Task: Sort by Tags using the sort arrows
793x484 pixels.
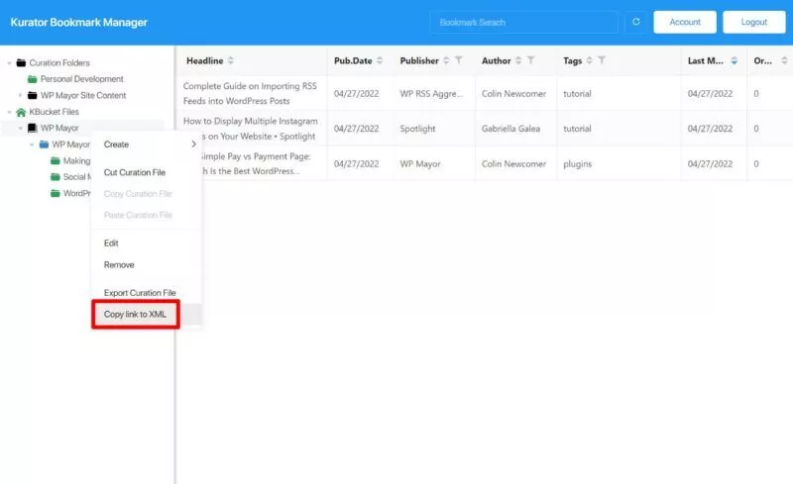Action: [x=589, y=60]
